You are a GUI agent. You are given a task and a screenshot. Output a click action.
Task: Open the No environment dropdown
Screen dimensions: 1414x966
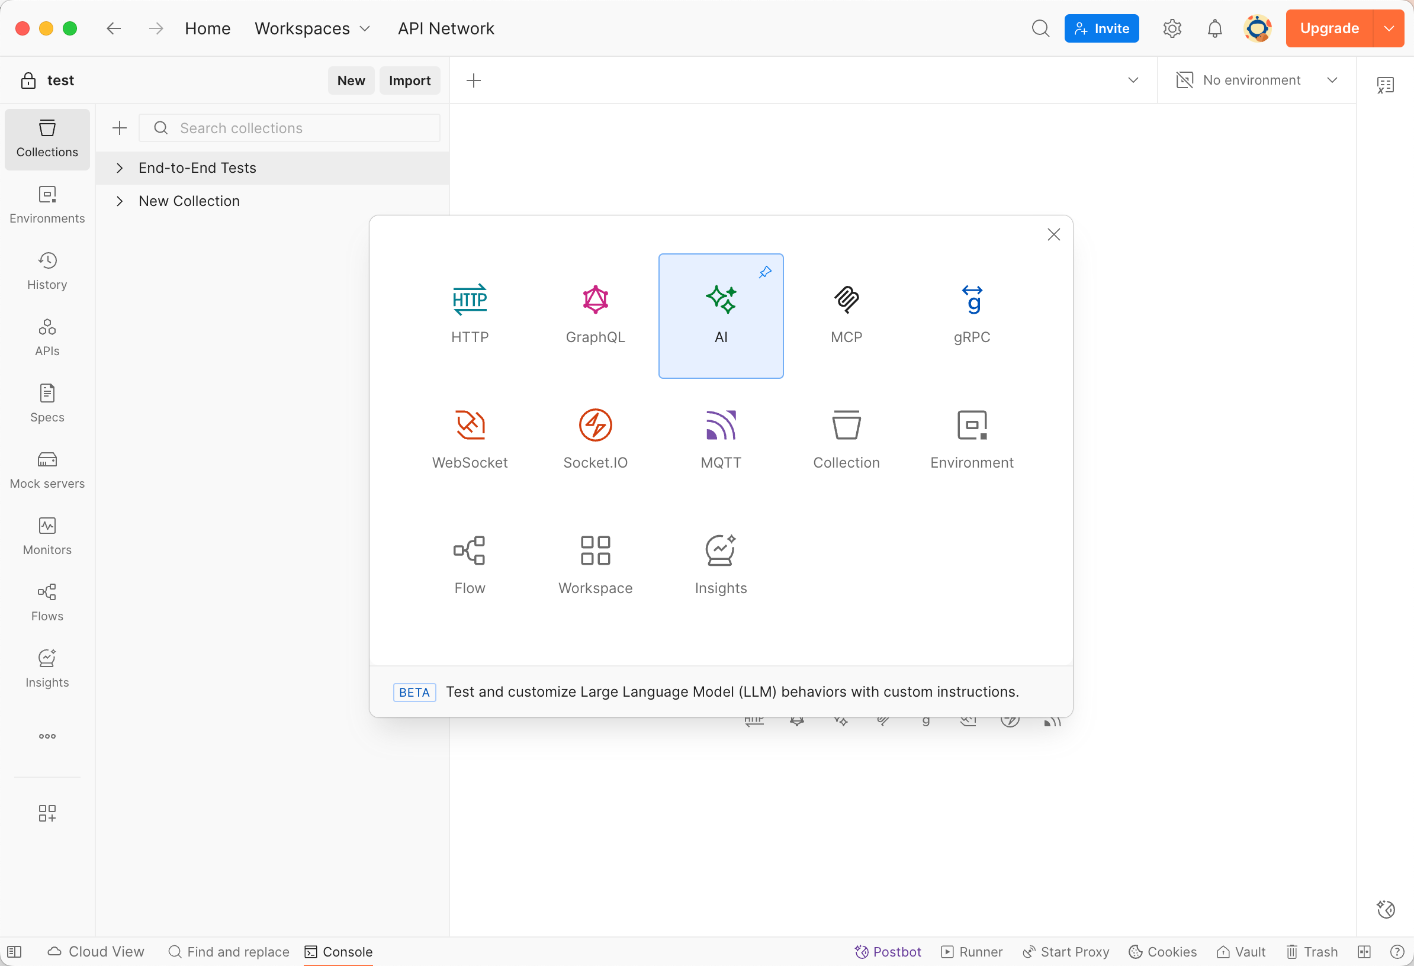(x=1256, y=80)
